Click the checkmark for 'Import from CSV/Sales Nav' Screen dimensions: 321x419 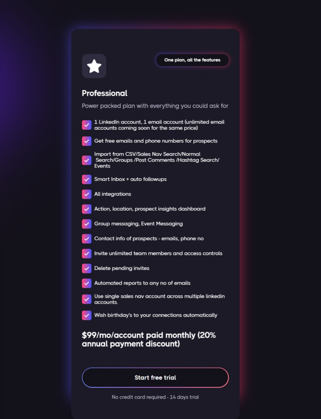pos(86,160)
